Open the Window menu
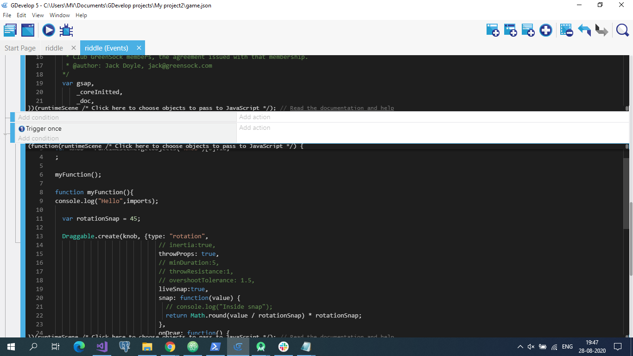This screenshot has height=356, width=633. (x=59, y=15)
